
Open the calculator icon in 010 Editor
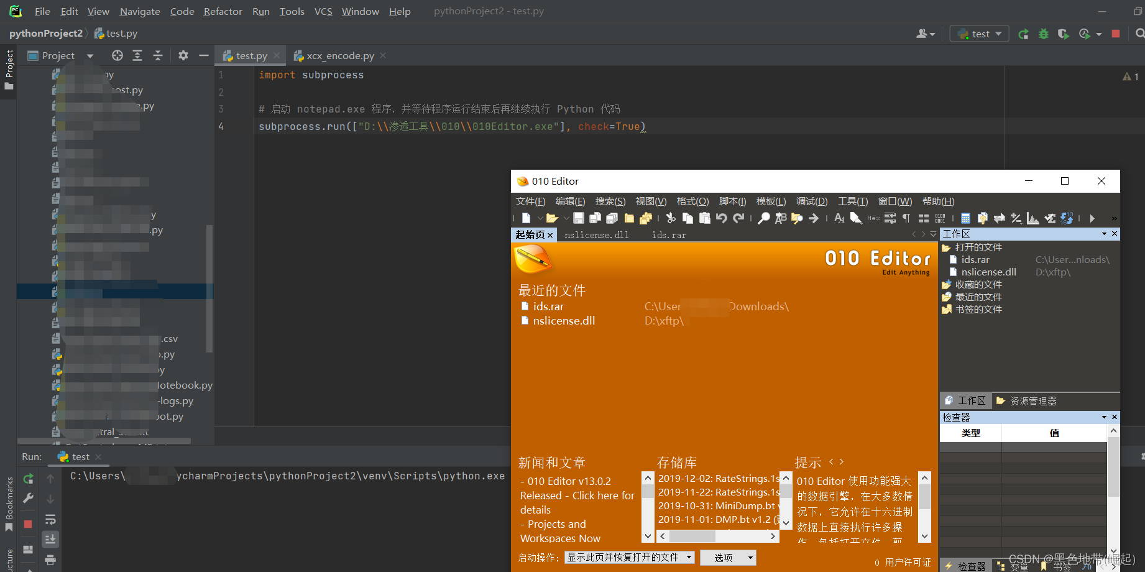(x=965, y=218)
